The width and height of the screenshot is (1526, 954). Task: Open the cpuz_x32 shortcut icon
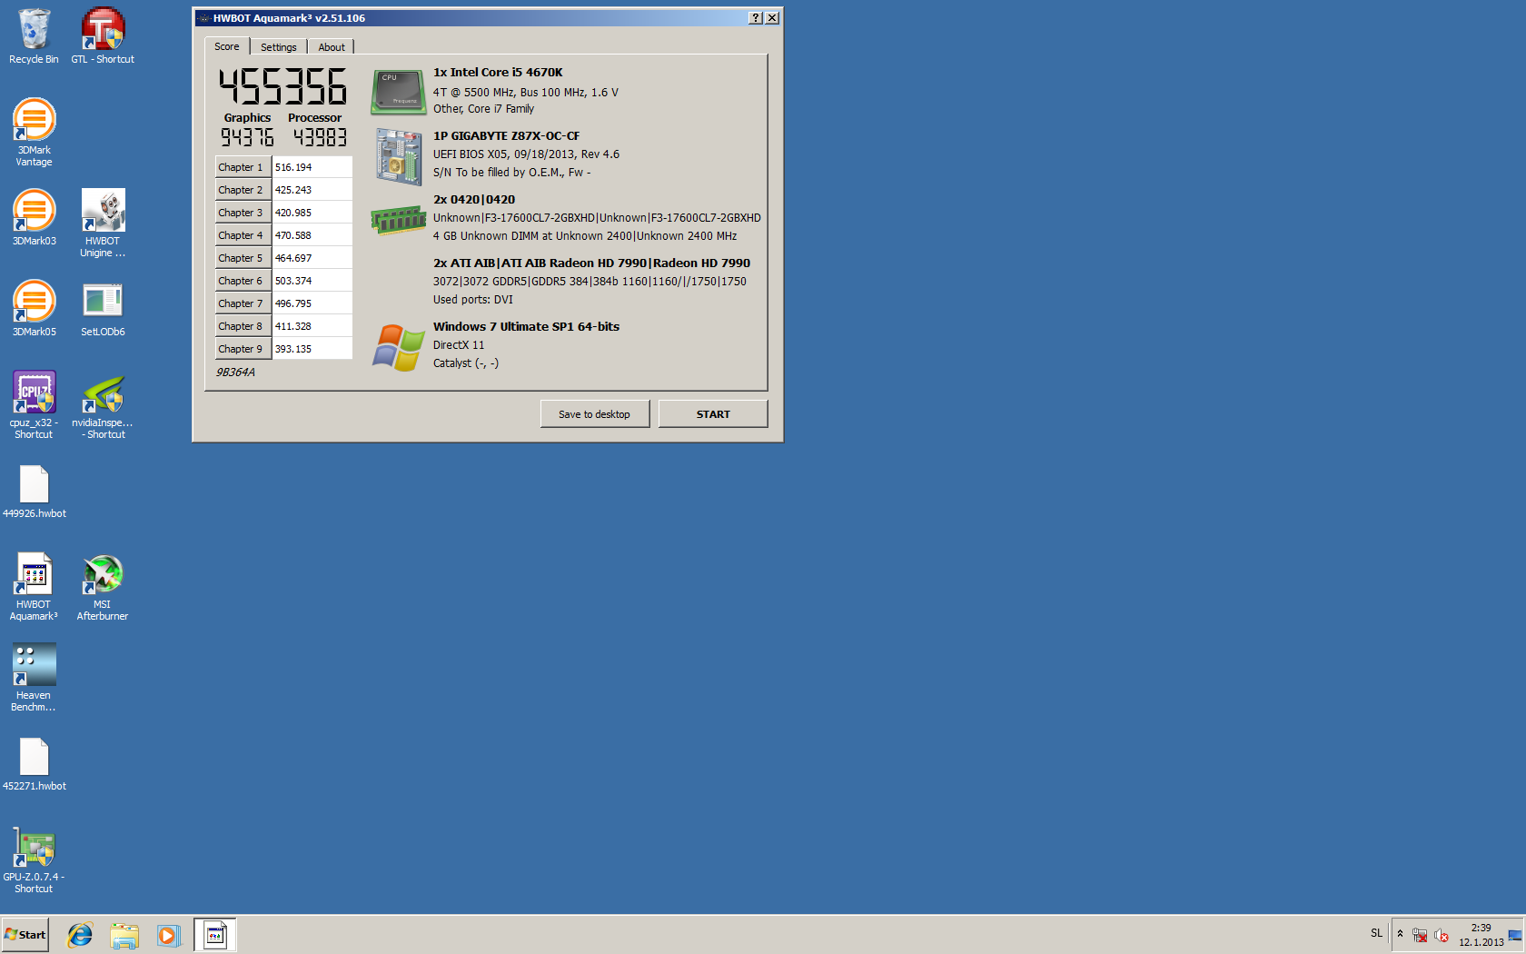pyautogui.click(x=34, y=405)
